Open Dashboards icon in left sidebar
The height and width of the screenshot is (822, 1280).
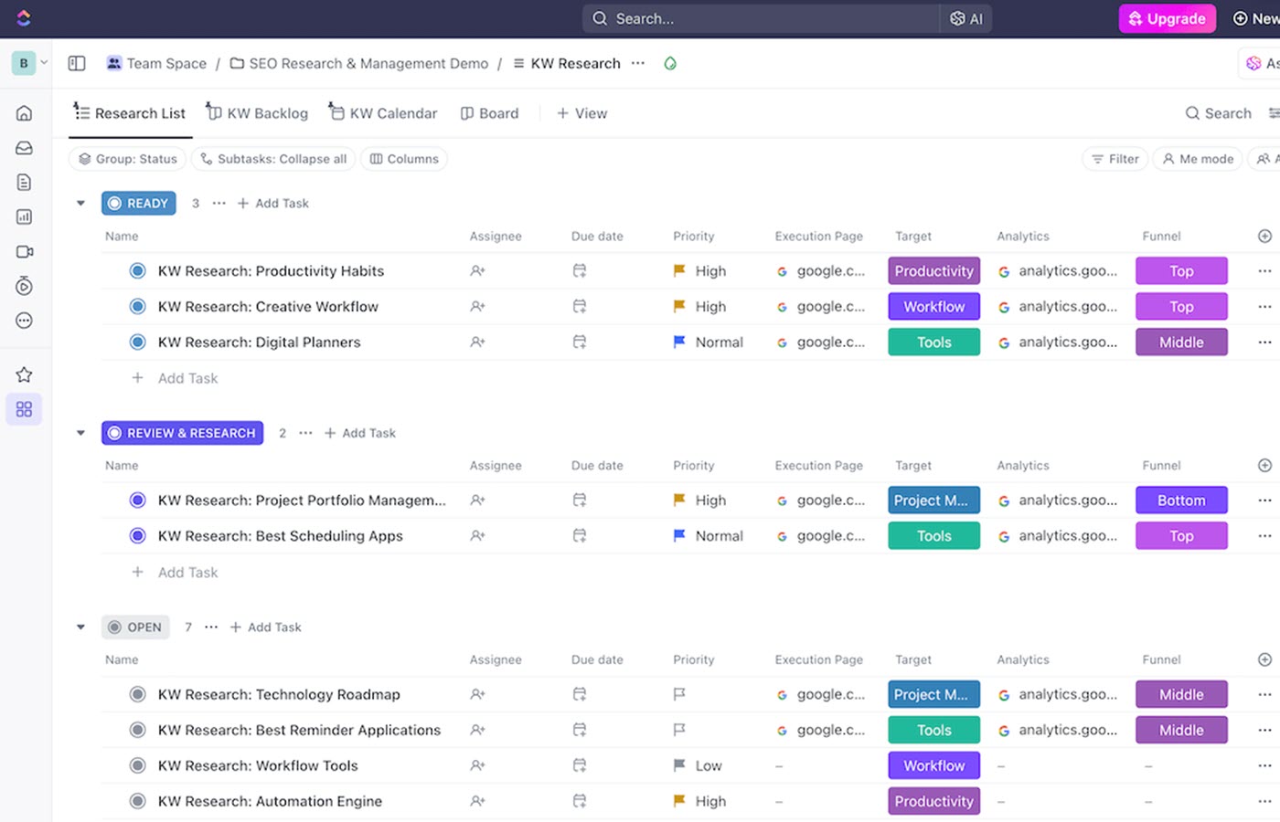(25, 217)
